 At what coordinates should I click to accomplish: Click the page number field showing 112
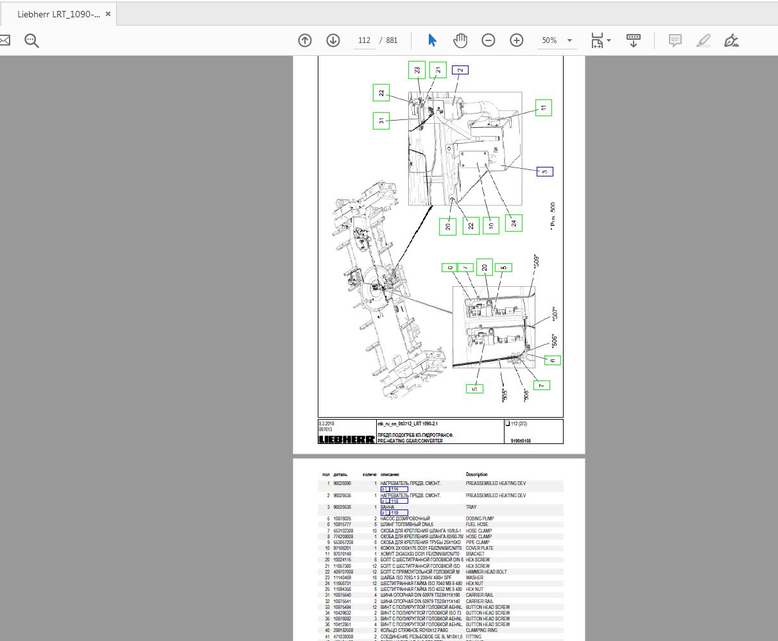[363, 40]
